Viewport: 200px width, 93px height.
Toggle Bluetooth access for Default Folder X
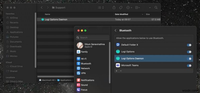(x=189, y=45)
